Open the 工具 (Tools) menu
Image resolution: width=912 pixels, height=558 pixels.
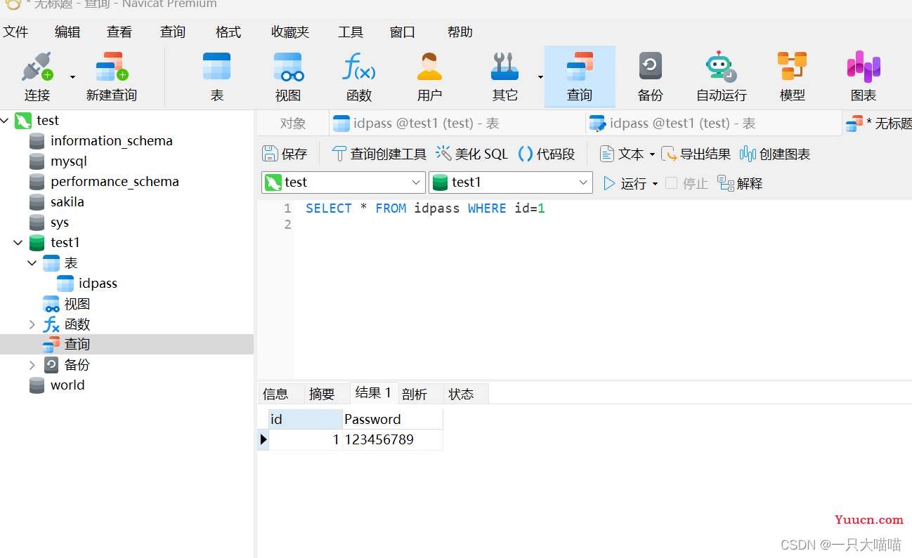tap(351, 32)
